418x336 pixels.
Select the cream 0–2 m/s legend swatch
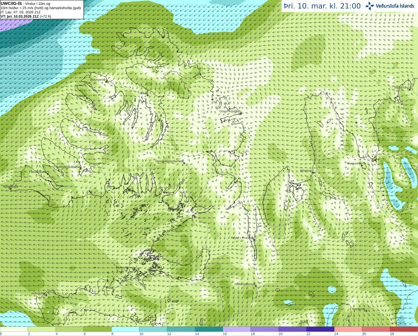(x=14, y=329)
